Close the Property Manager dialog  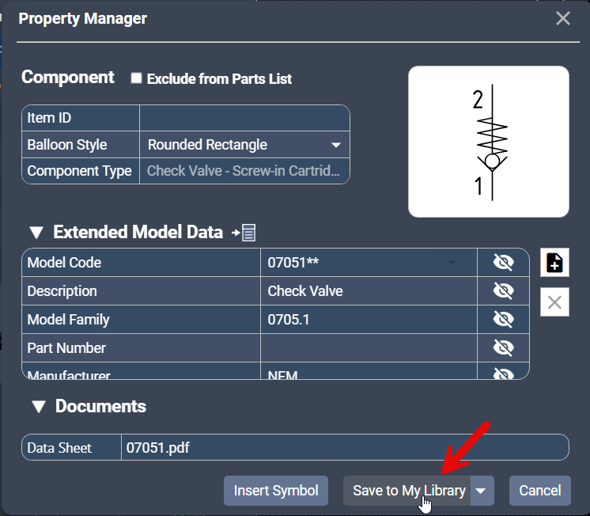point(563,18)
